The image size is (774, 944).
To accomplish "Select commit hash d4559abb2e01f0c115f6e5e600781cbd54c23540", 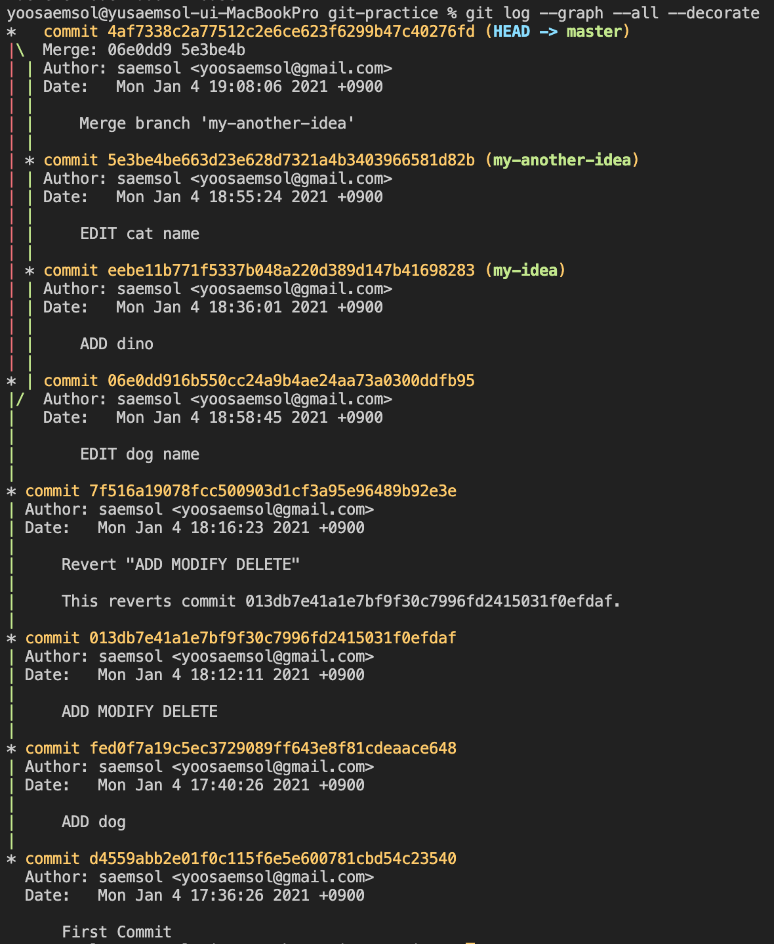I will (x=273, y=859).
